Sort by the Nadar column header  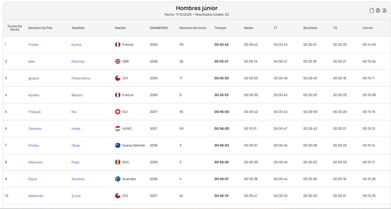point(249,28)
